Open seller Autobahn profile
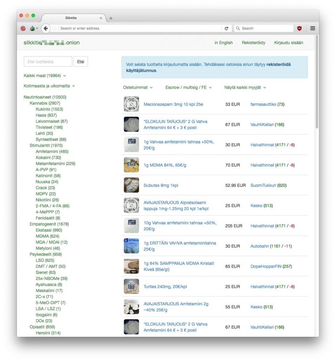The height and width of the screenshot is (361, 336). [x=260, y=246]
